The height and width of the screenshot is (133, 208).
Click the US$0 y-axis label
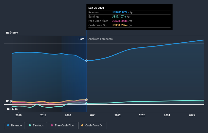click(9, 101)
